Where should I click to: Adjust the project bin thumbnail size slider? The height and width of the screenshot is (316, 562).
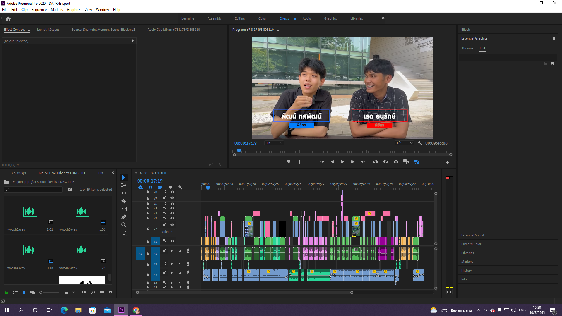pos(41,292)
